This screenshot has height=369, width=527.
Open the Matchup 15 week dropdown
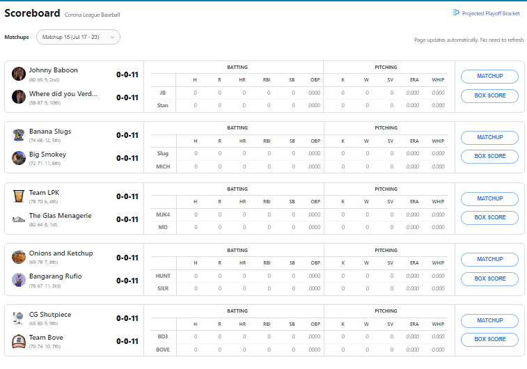tap(78, 37)
